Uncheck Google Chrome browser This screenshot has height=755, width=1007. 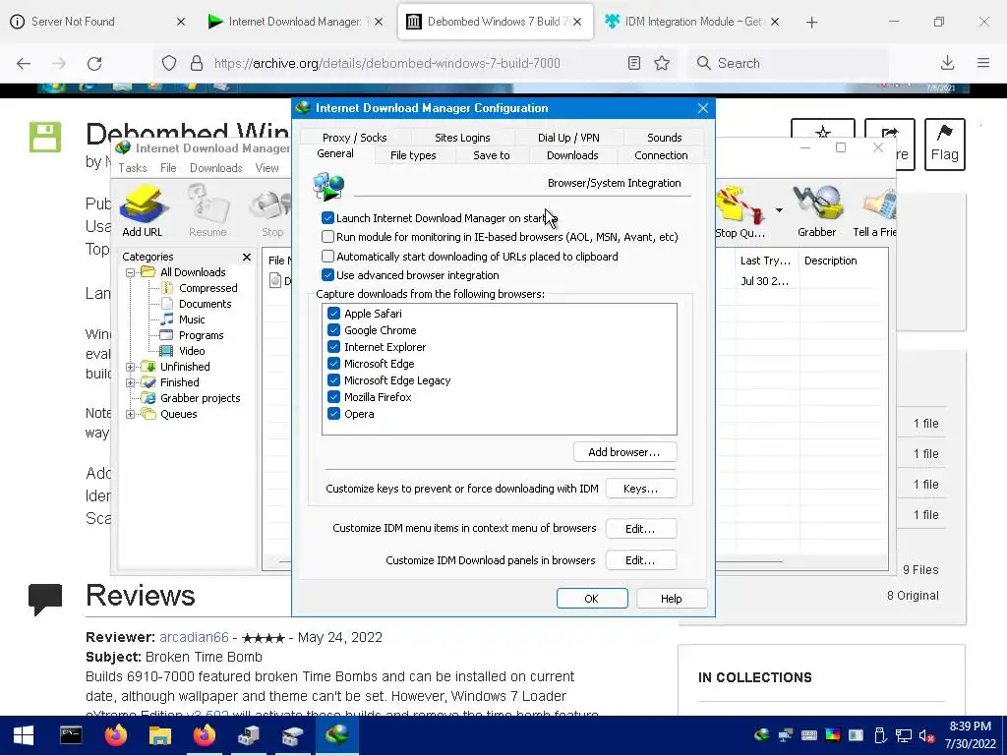(333, 330)
